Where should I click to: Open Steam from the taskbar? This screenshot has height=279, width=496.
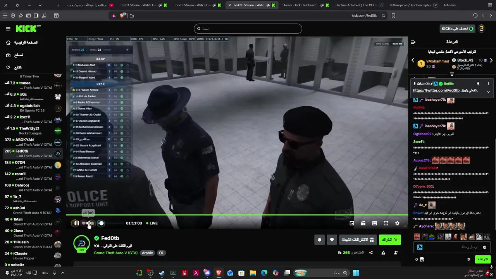(162, 273)
